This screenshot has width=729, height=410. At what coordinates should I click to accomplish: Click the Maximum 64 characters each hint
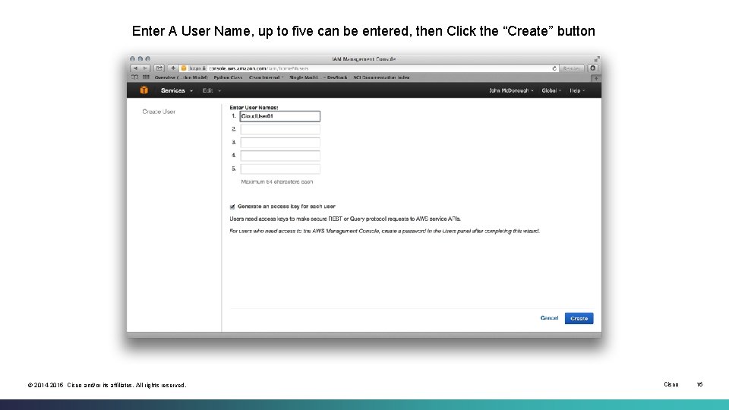(x=276, y=181)
